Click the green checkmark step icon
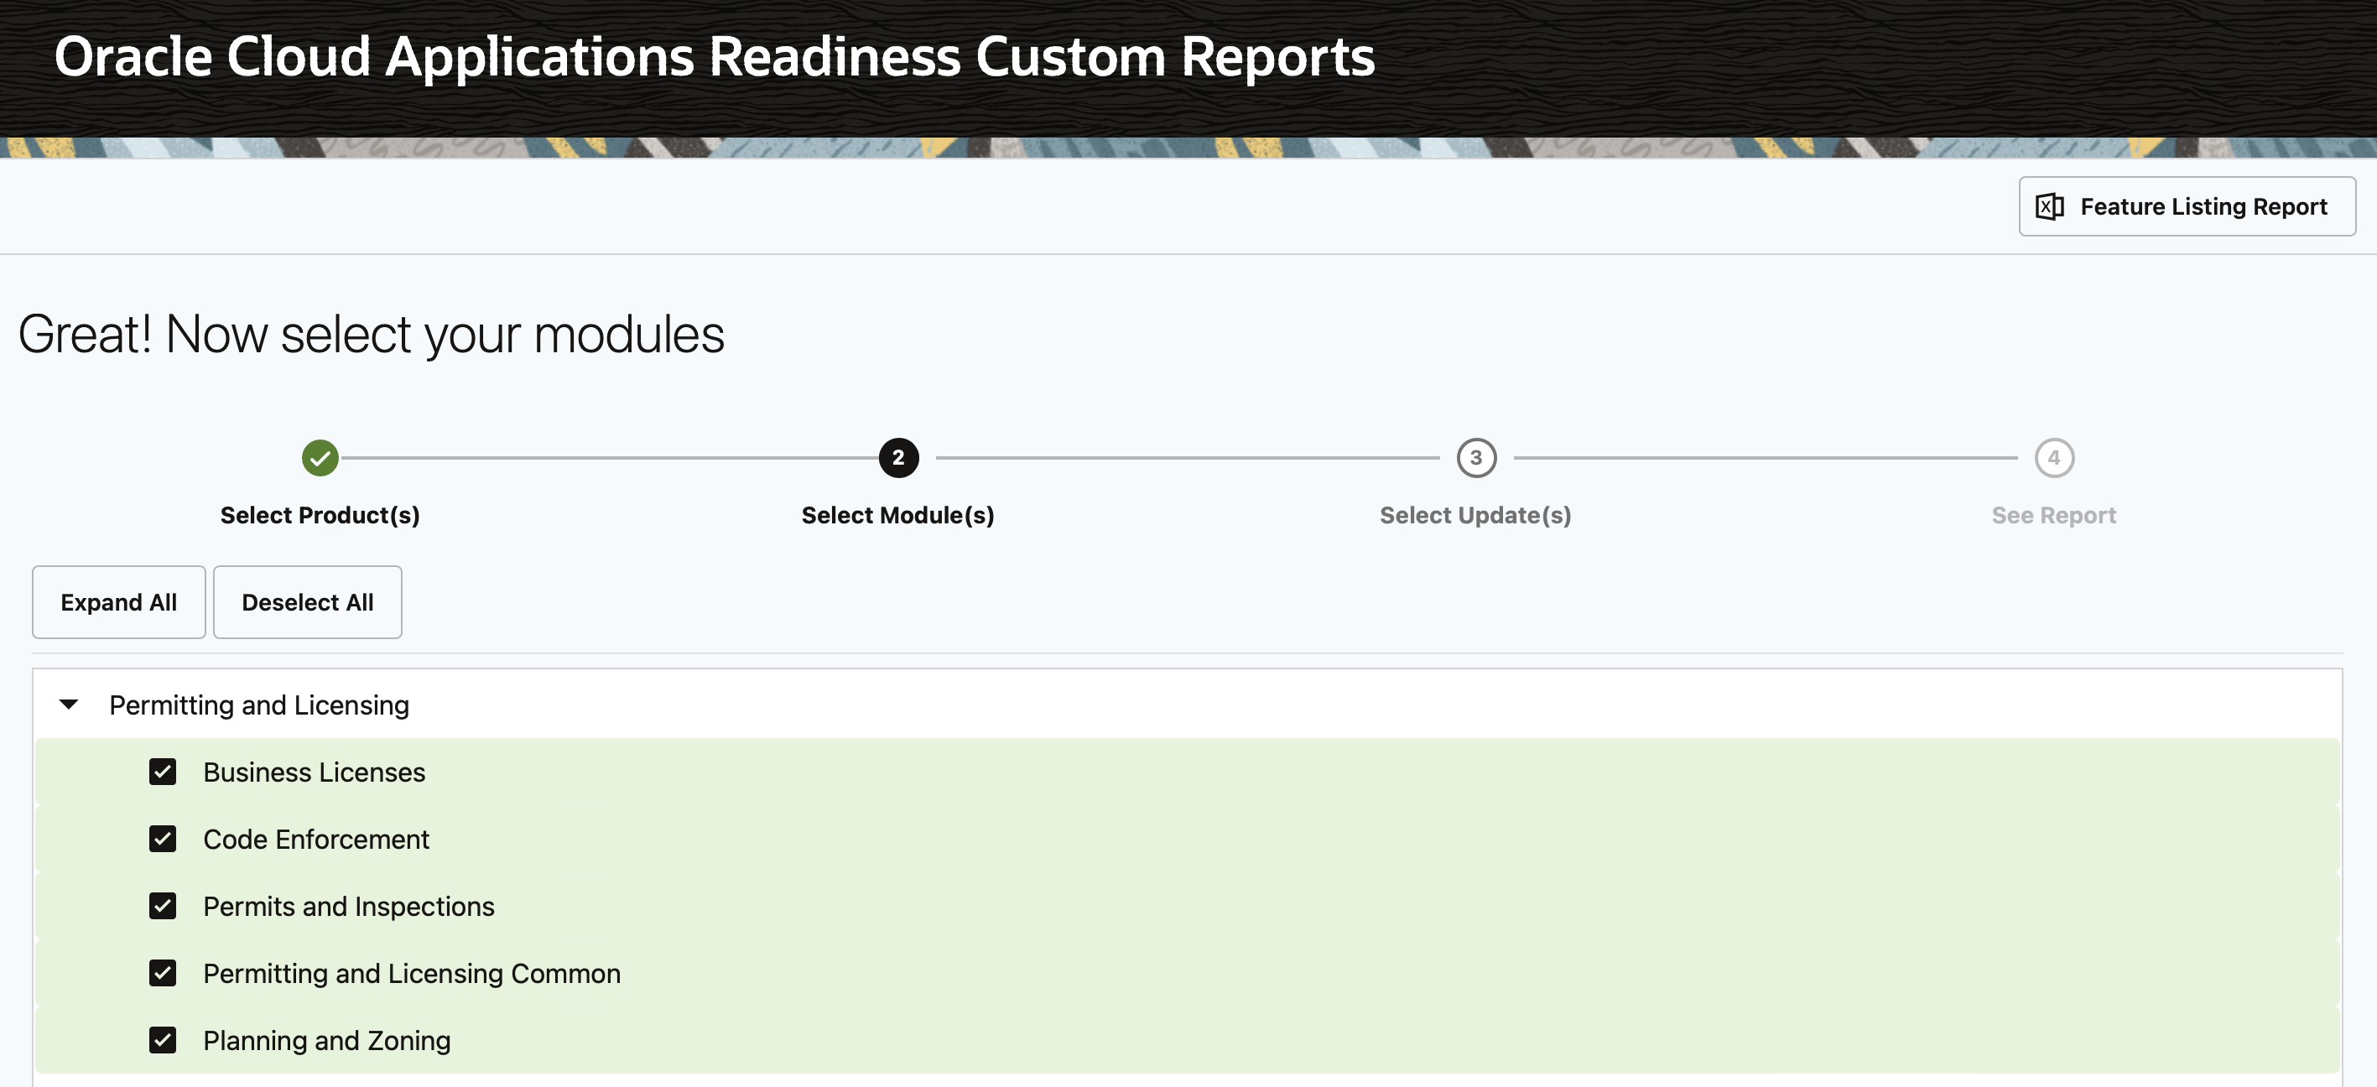 click(x=320, y=458)
